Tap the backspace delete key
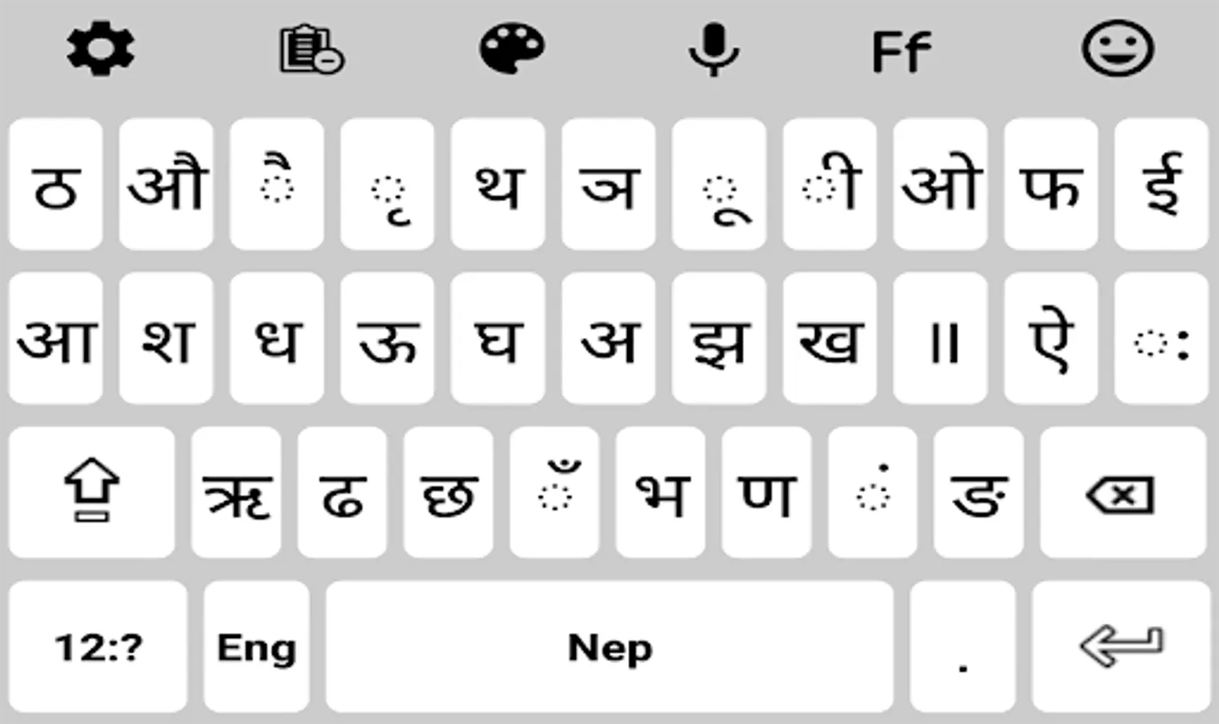Screen dimensions: 1219x724 click(1123, 492)
